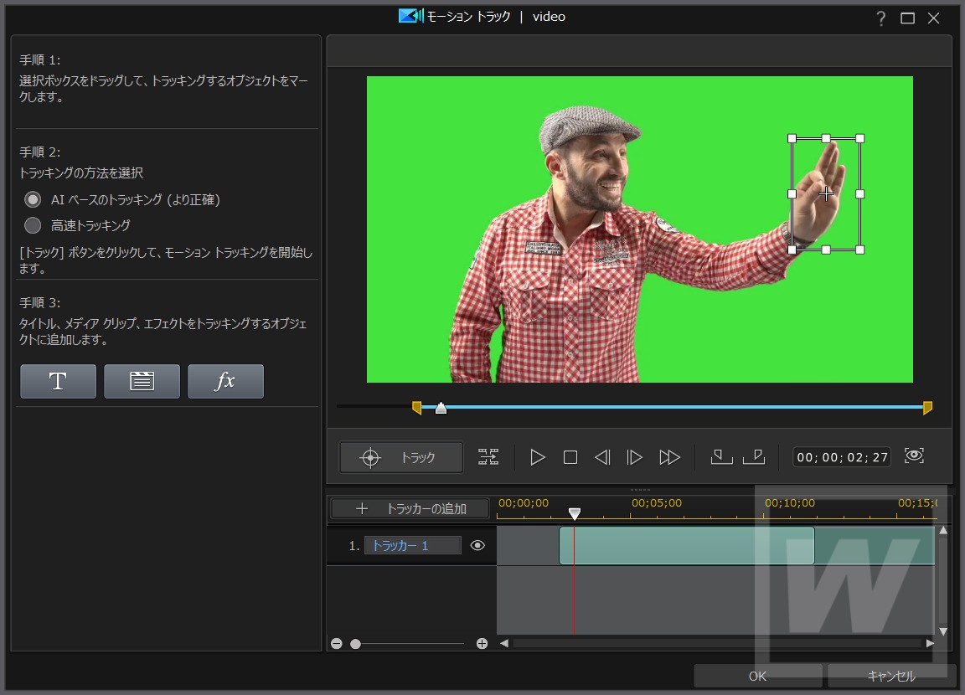The height and width of the screenshot is (695, 965).
Task: Click the timeline zoom slider handle
Action: (x=356, y=644)
